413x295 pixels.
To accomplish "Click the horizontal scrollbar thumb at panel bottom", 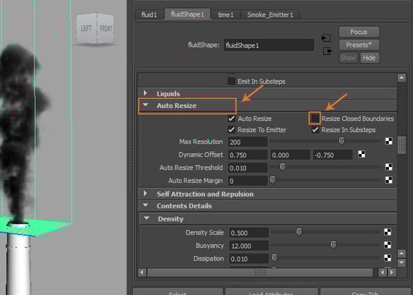I will tap(260, 272).
